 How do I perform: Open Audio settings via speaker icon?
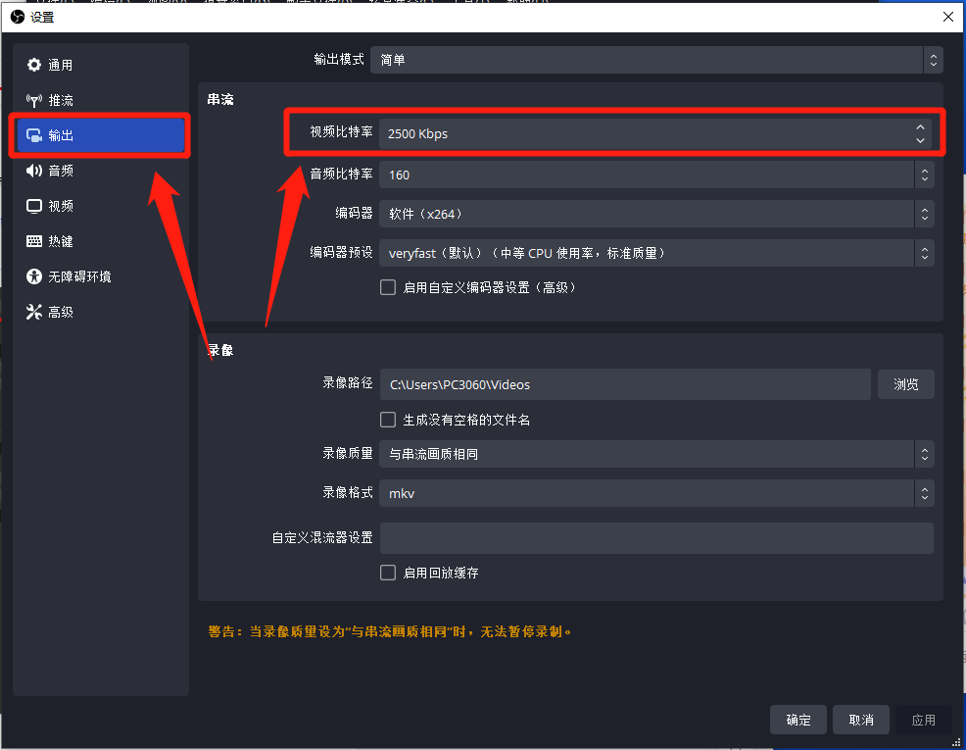(x=34, y=171)
